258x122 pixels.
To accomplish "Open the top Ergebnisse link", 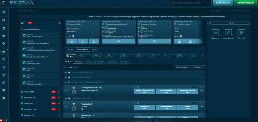I will coord(32,11).
